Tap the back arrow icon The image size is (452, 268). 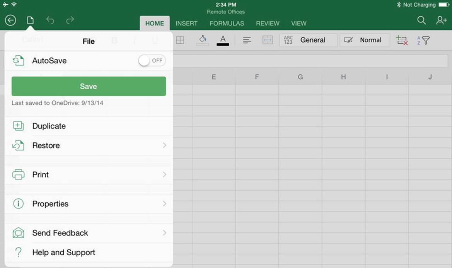[x=10, y=20]
